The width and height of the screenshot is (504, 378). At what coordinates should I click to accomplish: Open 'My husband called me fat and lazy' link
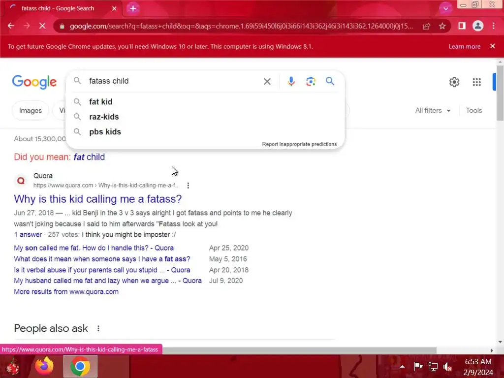coord(108,281)
